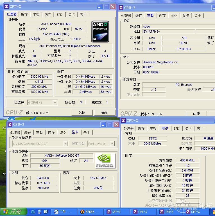Viewport: 215px width, 216px height.
Task: Click the 2300.03 MHz core speed value
Action: pos(39,76)
